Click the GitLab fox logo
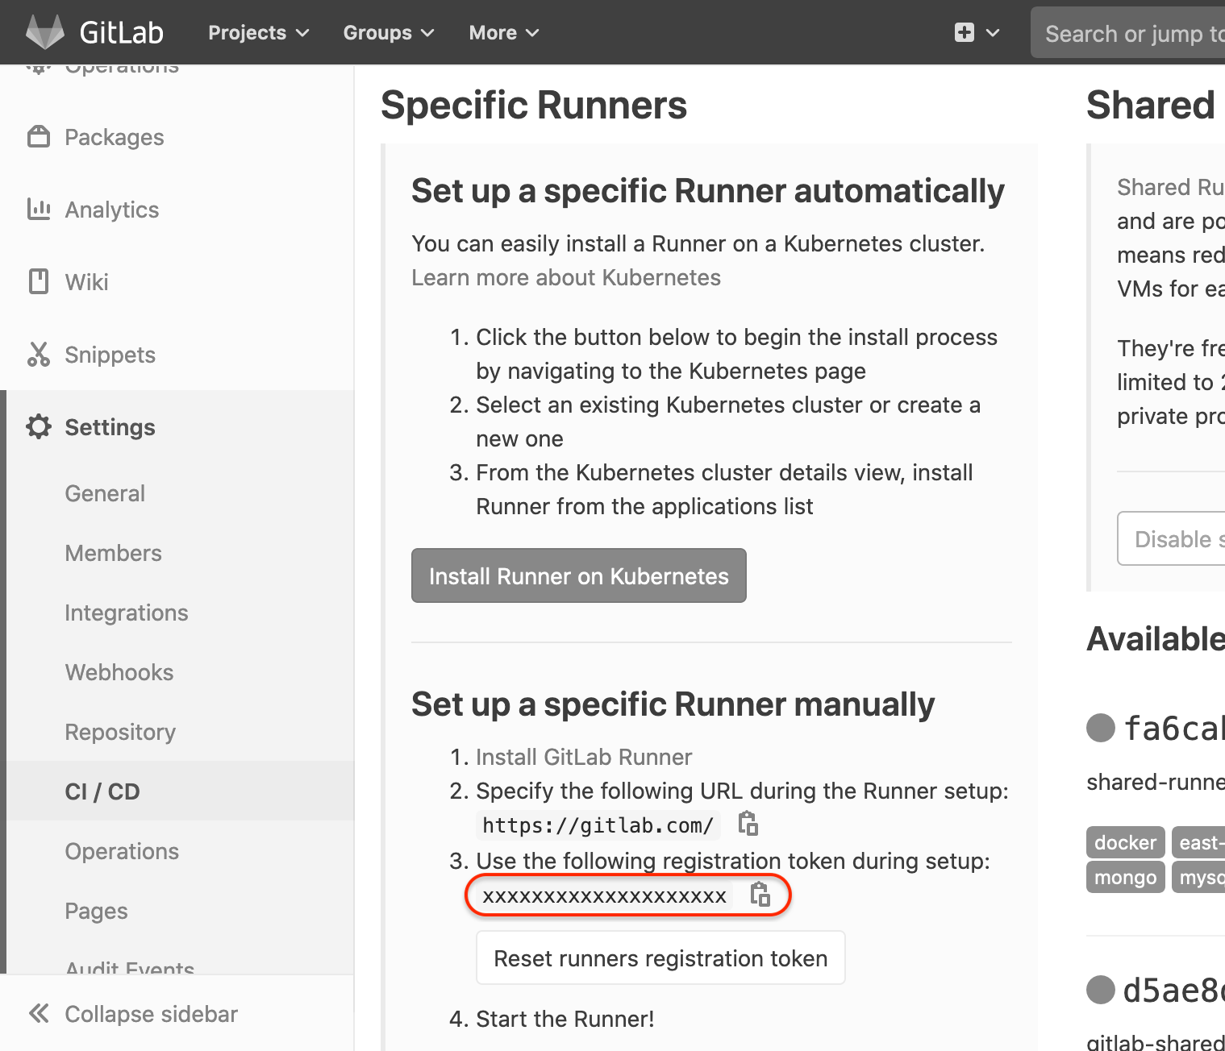 pyautogui.click(x=44, y=32)
